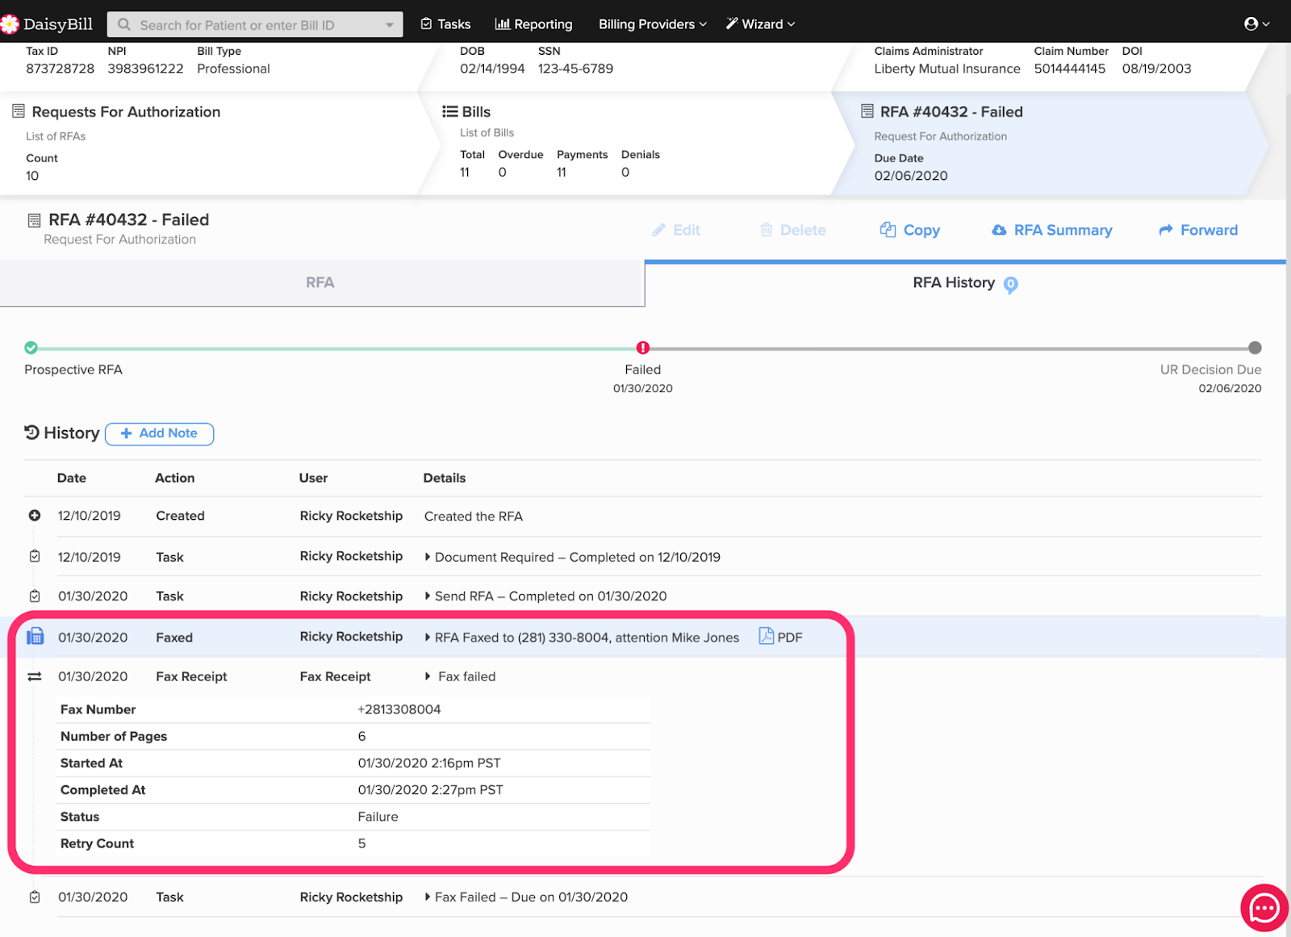The height and width of the screenshot is (937, 1291).
Task: Click the Due Date 02/06/2020 in breadcrumb
Action: (x=911, y=176)
